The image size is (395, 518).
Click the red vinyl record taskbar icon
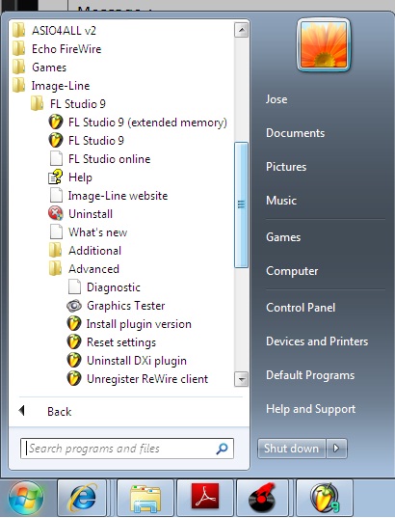click(262, 498)
